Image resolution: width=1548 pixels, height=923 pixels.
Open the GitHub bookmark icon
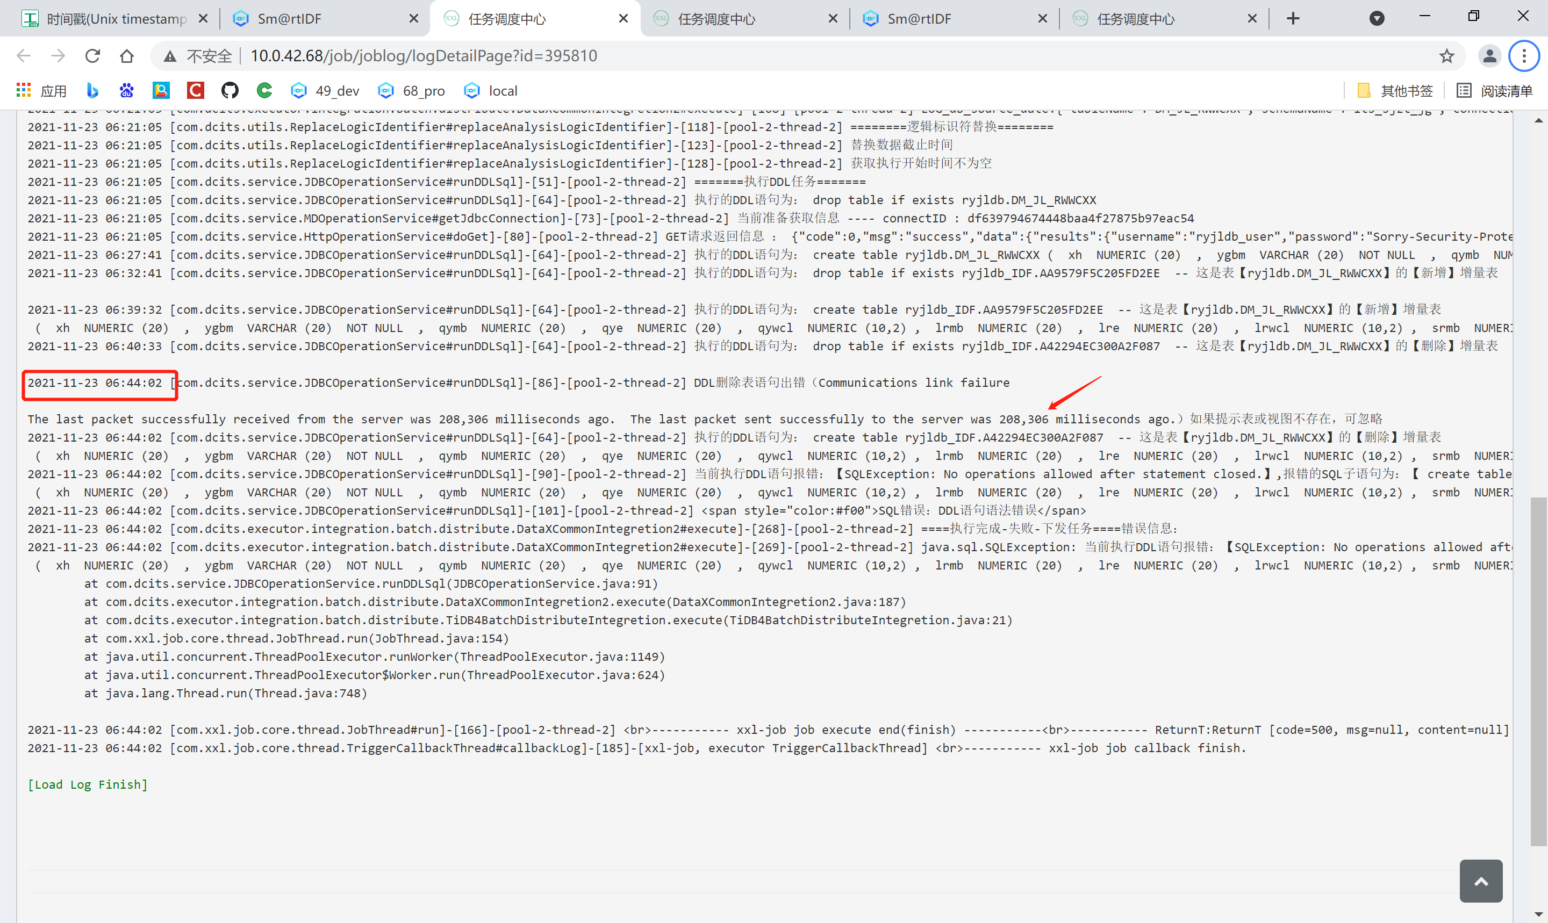coord(230,91)
